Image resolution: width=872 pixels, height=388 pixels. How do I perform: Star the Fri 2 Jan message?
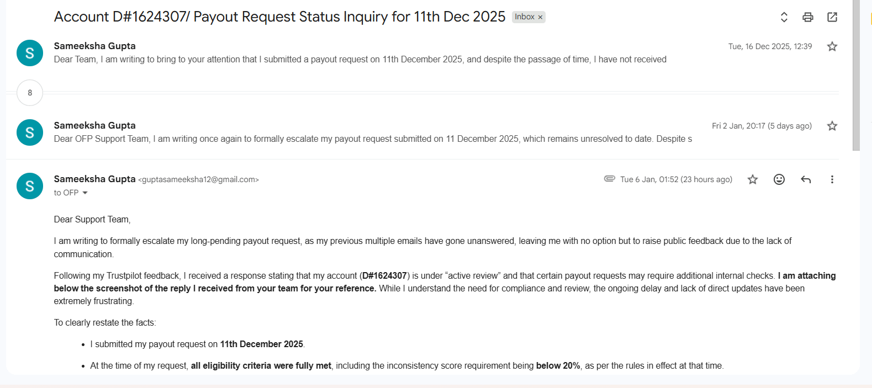[832, 126]
